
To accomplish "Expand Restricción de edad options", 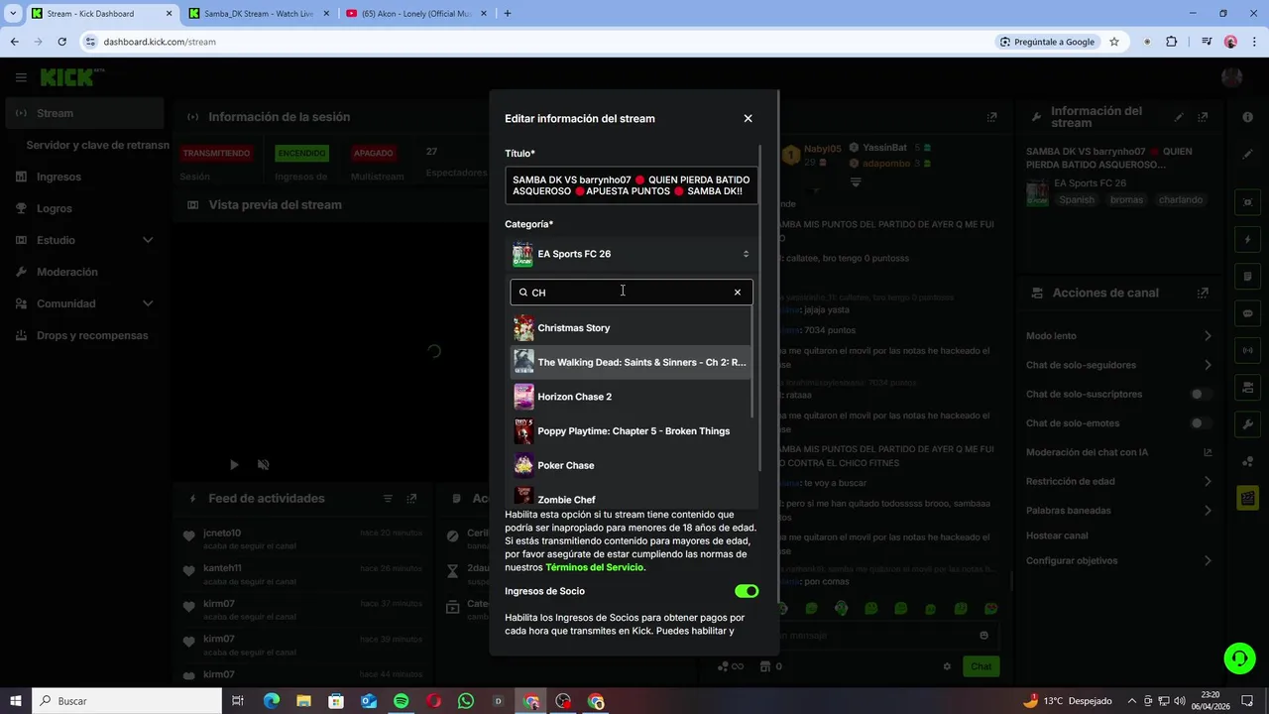I will (x=1208, y=482).
